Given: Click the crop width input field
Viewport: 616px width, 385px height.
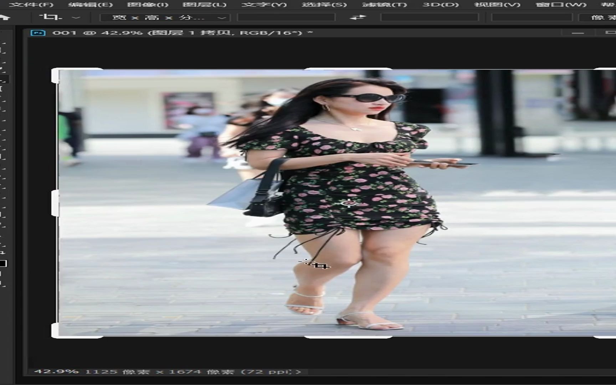Looking at the screenshot, I should [286, 17].
